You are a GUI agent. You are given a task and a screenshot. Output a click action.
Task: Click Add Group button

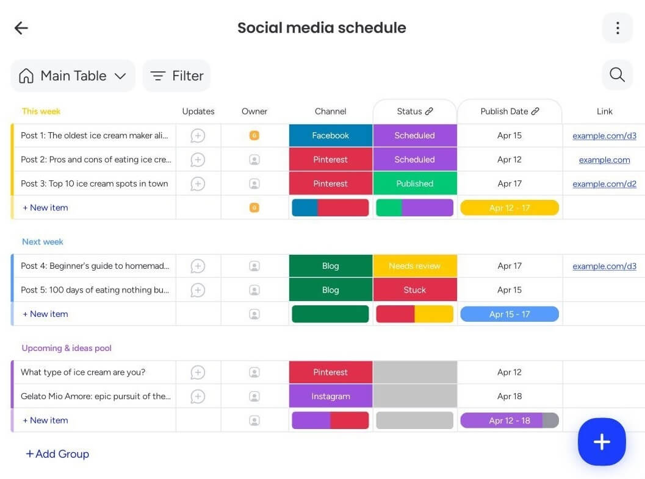point(57,454)
